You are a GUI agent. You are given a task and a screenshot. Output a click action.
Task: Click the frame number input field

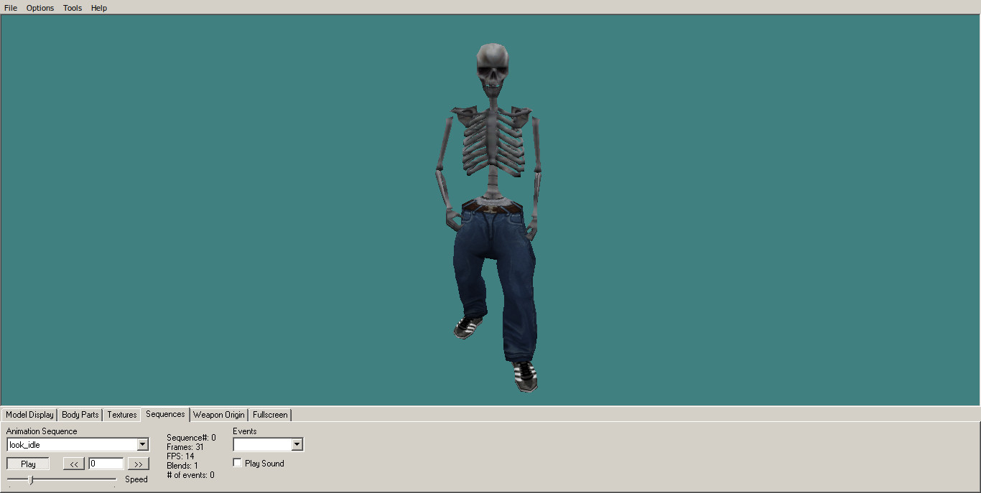pos(106,463)
